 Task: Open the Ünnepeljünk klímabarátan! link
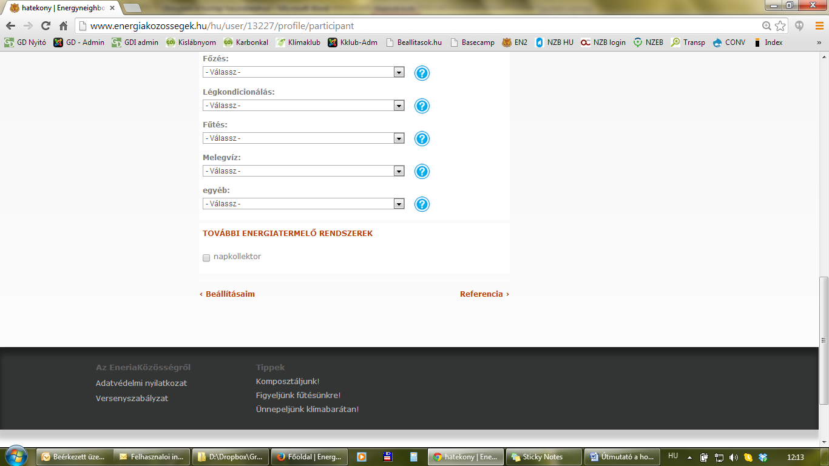[x=308, y=410]
